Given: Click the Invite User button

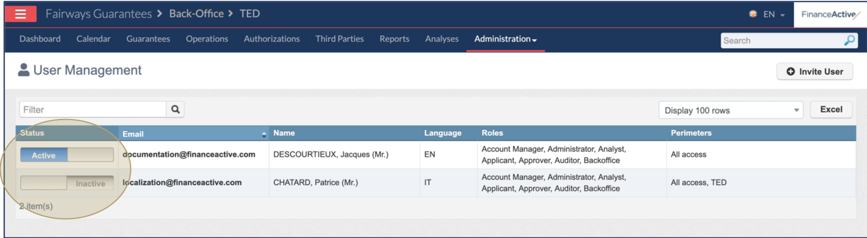Looking at the screenshot, I should [x=815, y=71].
